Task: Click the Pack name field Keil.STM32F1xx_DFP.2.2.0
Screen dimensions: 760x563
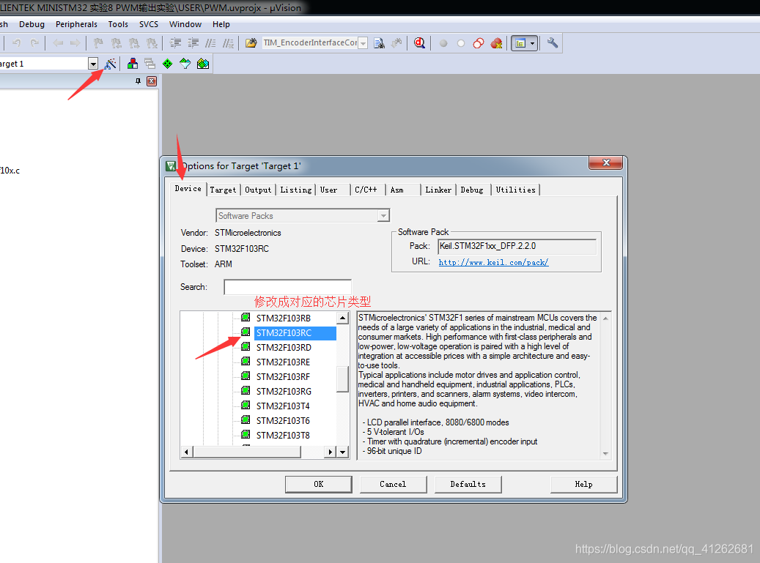Action: [x=517, y=246]
